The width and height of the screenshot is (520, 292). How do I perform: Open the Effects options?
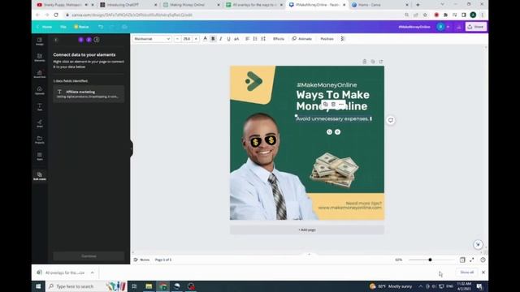[279, 39]
